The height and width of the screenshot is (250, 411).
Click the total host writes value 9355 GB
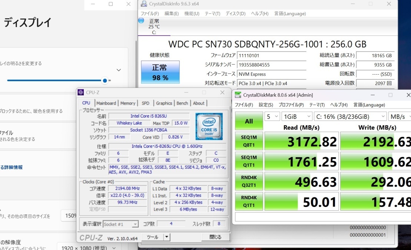375,65
